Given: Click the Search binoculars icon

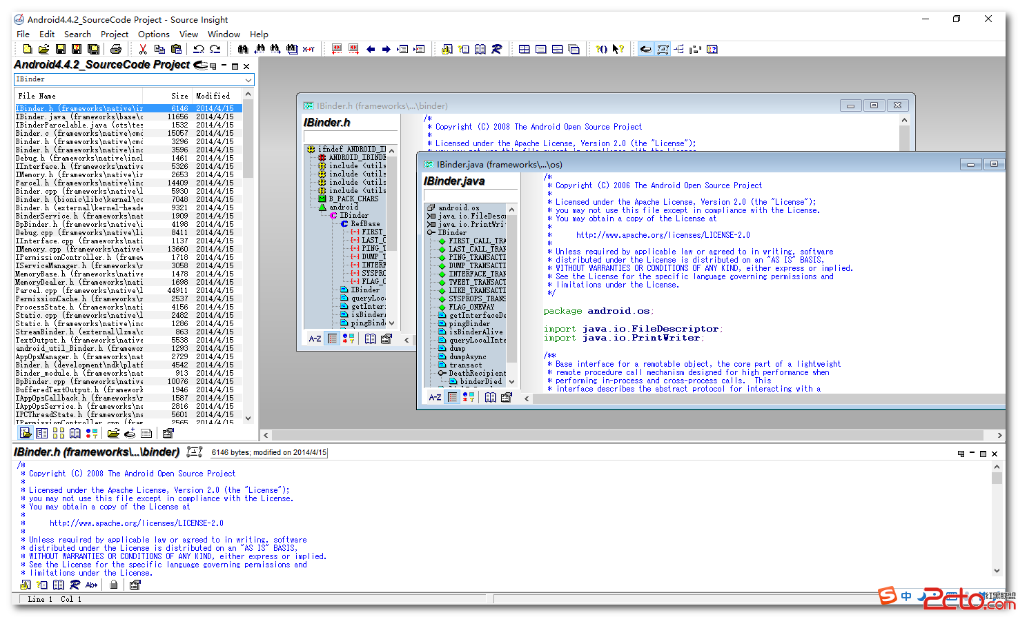Looking at the screenshot, I should pyautogui.click(x=243, y=49).
